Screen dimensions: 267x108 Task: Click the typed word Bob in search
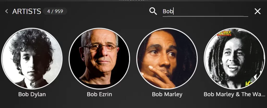(x=168, y=11)
